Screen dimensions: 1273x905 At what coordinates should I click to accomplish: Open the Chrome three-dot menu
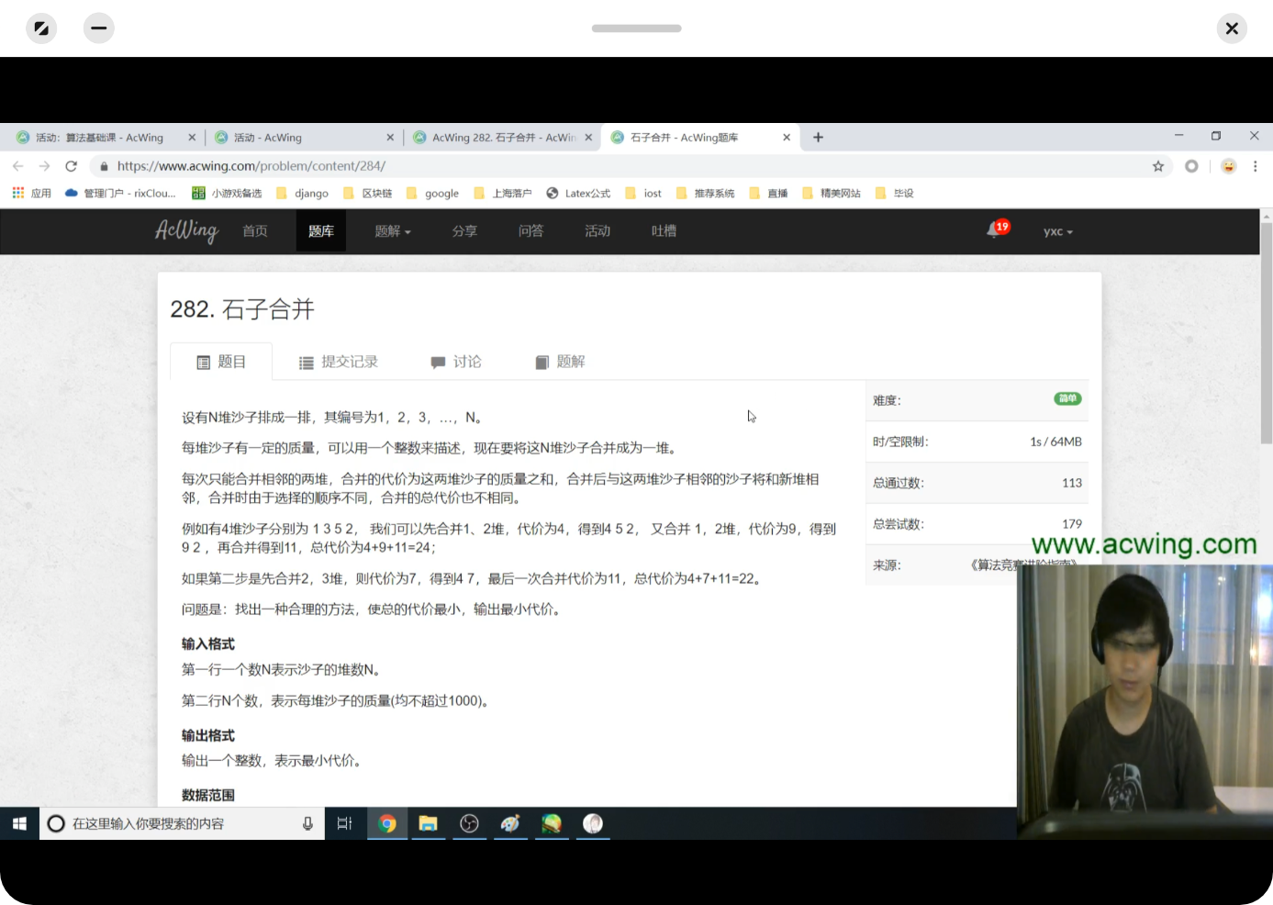1256,166
